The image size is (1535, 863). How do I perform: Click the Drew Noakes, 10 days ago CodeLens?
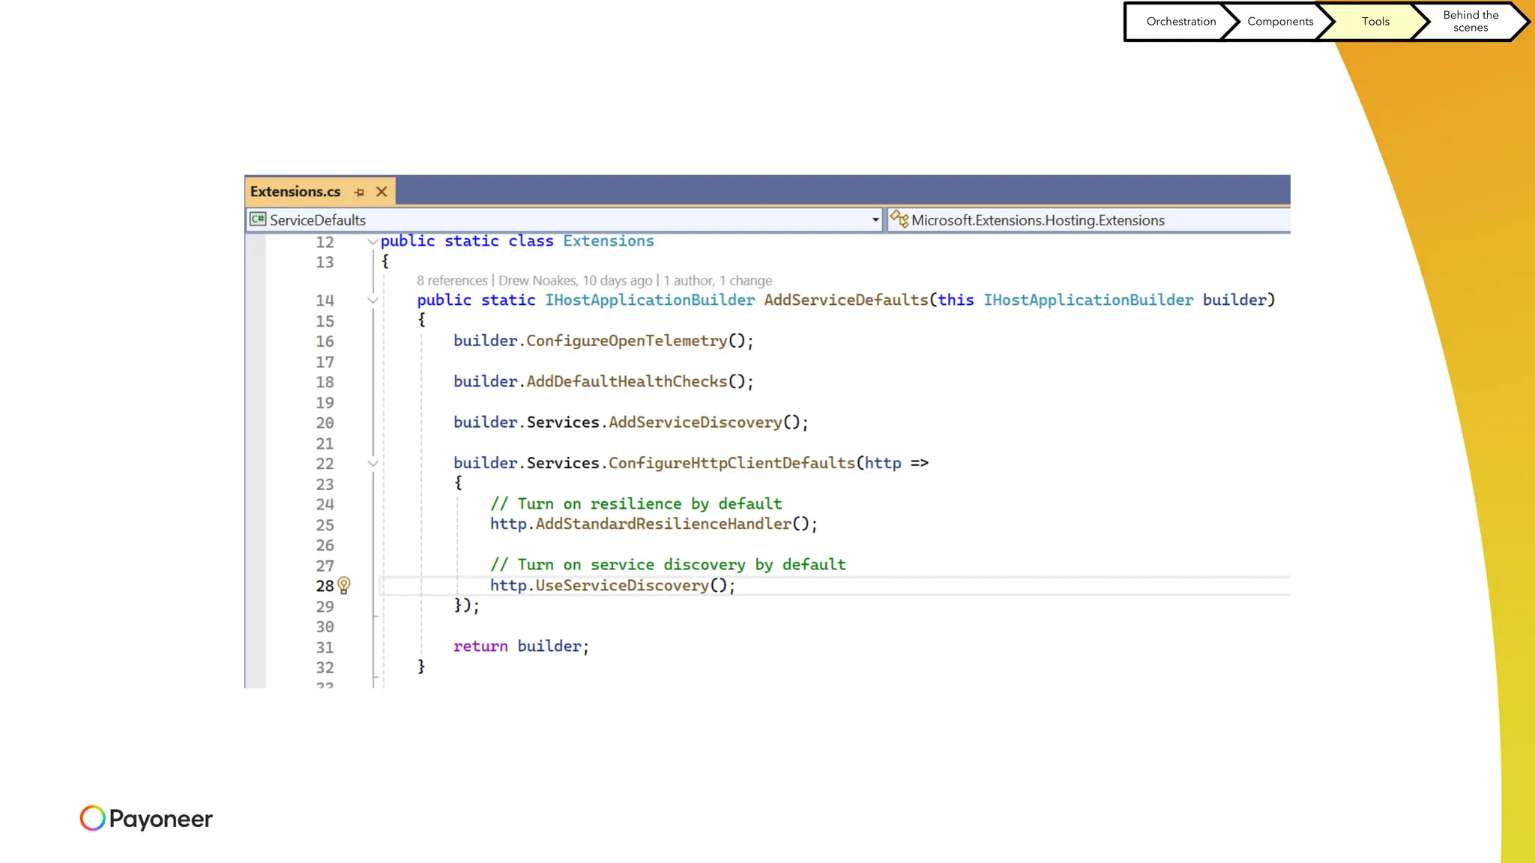click(576, 281)
